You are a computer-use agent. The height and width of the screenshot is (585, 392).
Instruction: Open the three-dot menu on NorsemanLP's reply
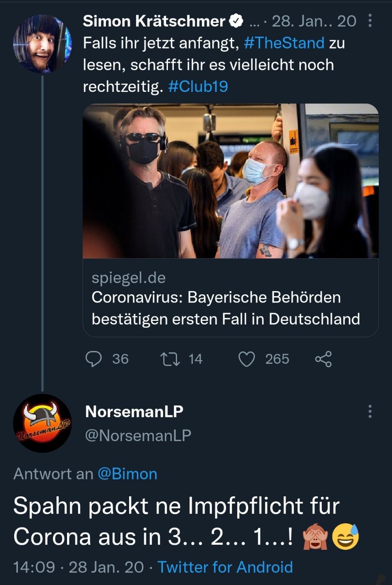(x=370, y=411)
